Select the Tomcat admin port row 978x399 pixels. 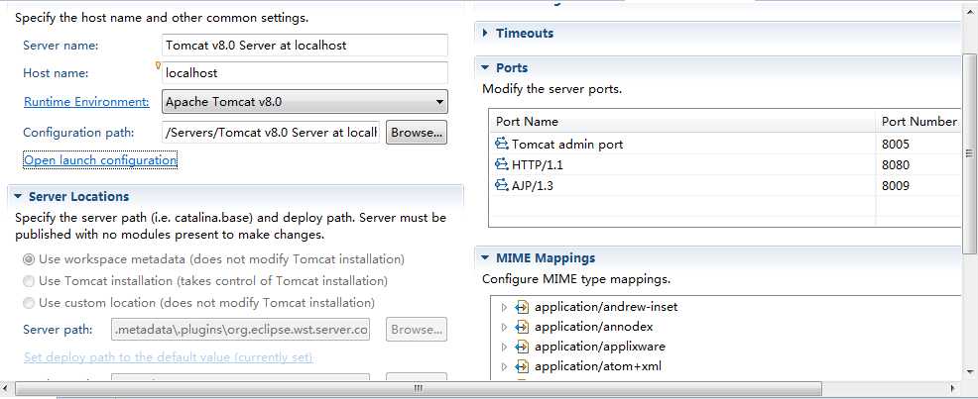click(x=725, y=145)
